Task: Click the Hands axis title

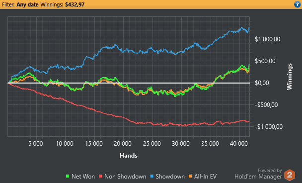Action: tap(129, 156)
